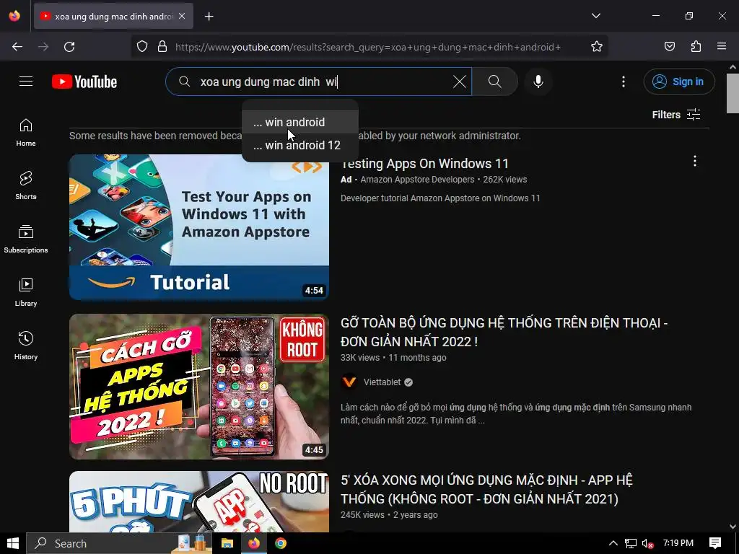Open the Viettablet channel avatar
This screenshot has height=554, width=739.
coord(349,382)
